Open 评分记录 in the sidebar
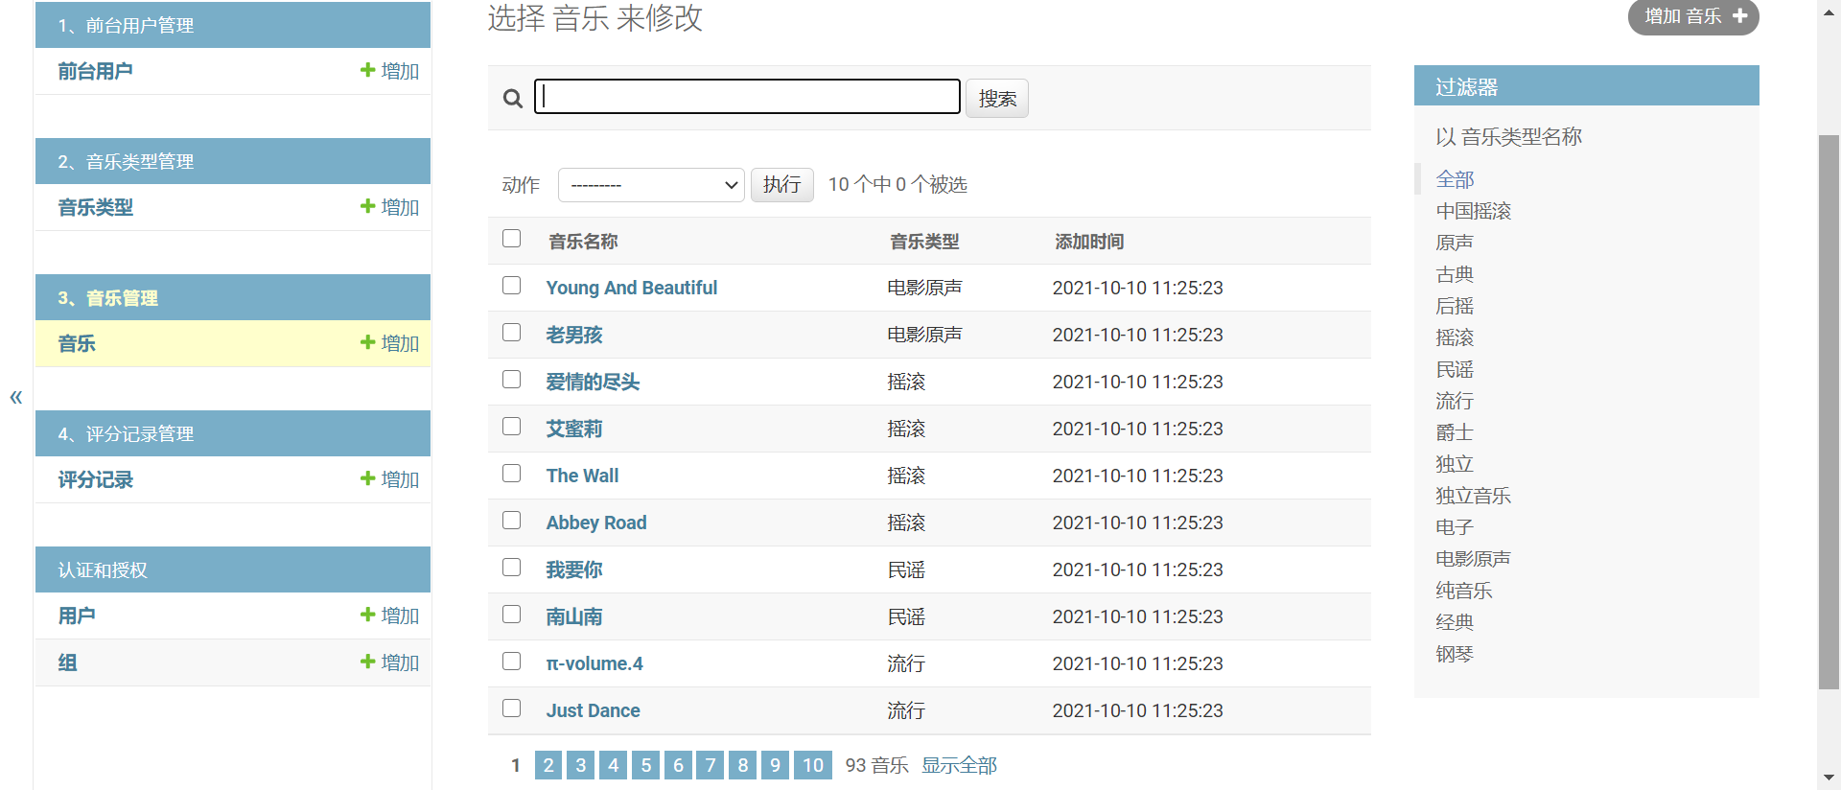 click(x=95, y=479)
